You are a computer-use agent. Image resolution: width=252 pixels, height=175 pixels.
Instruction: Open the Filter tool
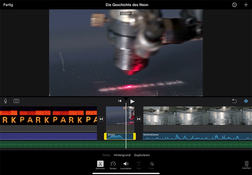pos(151,165)
